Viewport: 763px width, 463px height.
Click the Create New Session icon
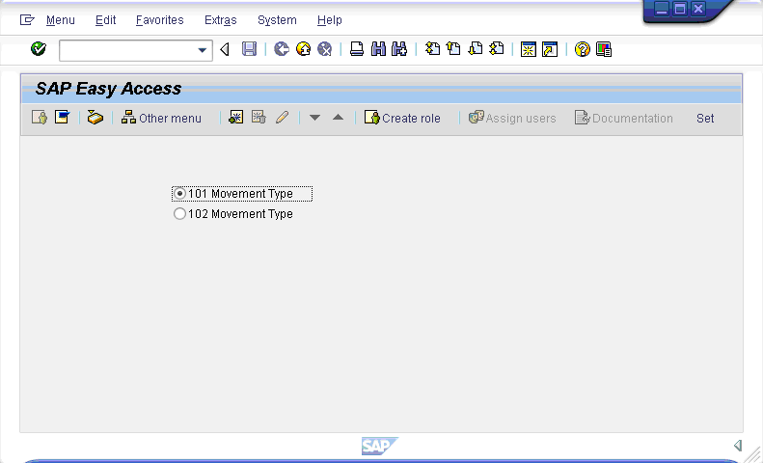pos(528,49)
